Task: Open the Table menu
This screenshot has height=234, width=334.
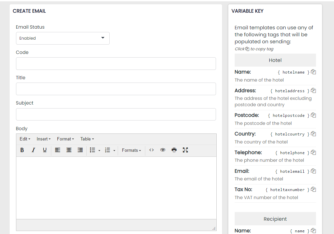Action: pyautogui.click(x=87, y=139)
